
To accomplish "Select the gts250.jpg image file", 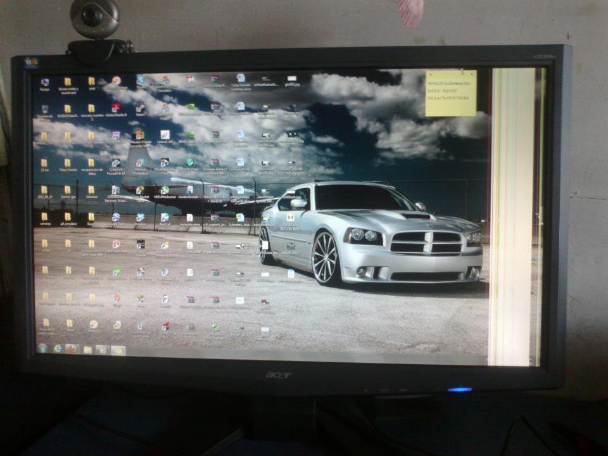I will pyautogui.click(x=291, y=81).
